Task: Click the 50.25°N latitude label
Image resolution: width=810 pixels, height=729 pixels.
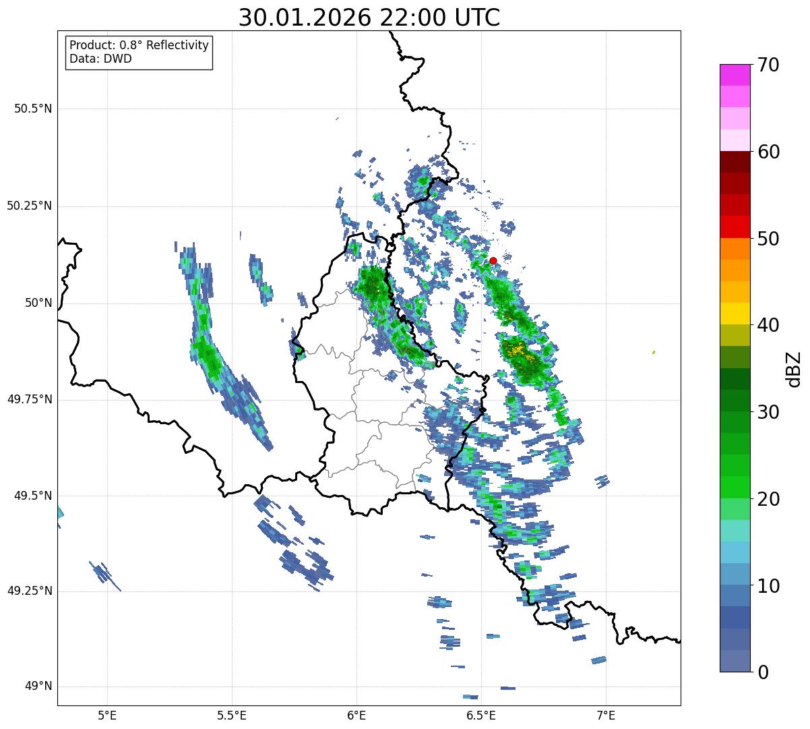Action: 30,206
